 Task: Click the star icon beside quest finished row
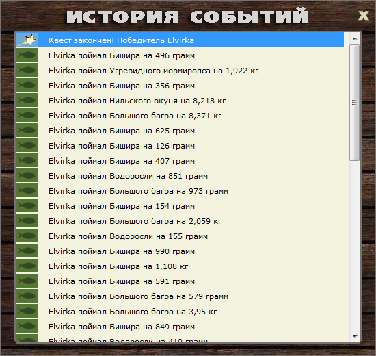click(27, 40)
